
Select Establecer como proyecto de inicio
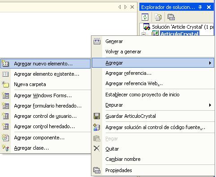153,95
